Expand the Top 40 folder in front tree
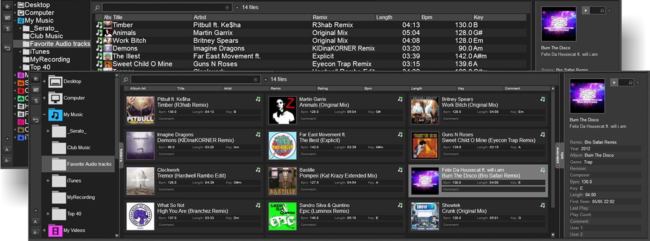Image resolution: width=650 pixels, height=241 pixels. [x=48, y=214]
